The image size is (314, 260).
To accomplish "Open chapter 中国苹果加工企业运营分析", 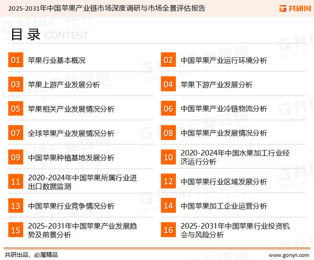I will (224, 206).
